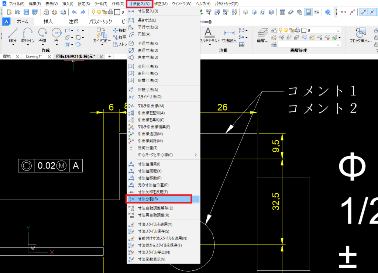Image resolution: width=378 pixels, height=273 pixels.
Task: Toggle the layer light bulb on/off icon
Action: point(280,30)
